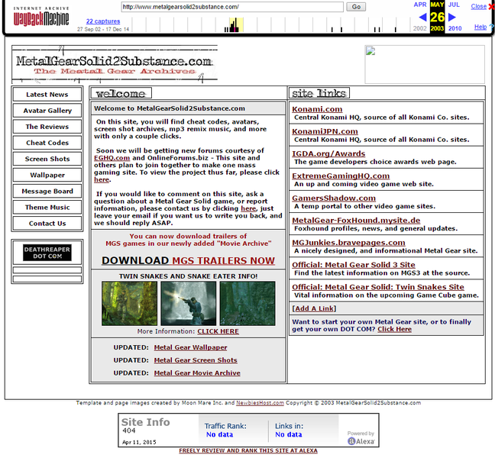Open the first Twin Snakes screenshot thumbnail
Image resolution: width=495 pixels, height=458 pixels.
point(129,303)
